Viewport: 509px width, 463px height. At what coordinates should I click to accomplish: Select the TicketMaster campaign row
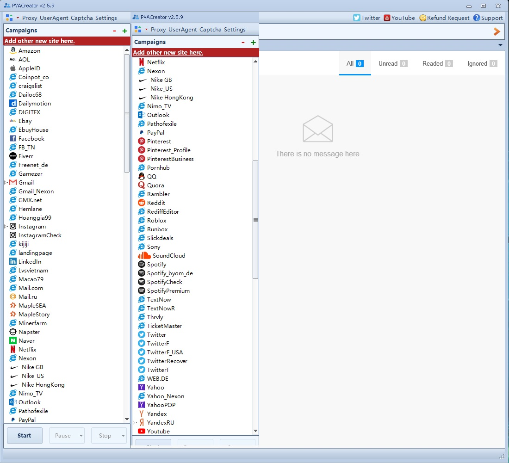(192, 326)
